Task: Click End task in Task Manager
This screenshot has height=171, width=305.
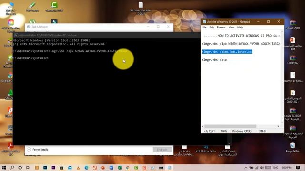Action: point(162,150)
